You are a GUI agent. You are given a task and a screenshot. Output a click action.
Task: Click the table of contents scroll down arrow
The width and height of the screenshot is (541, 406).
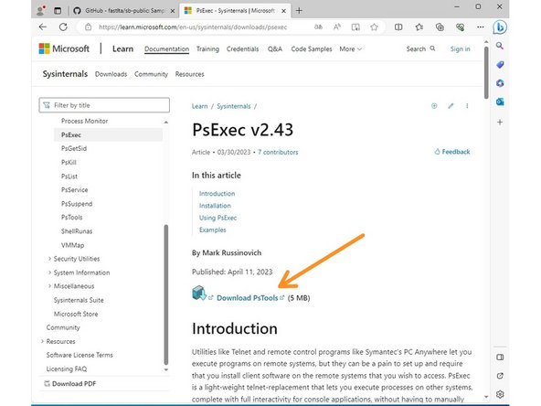pyautogui.click(x=166, y=369)
